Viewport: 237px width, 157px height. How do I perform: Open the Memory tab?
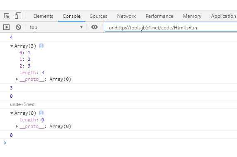pyautogui.click(x=192, y=16)
